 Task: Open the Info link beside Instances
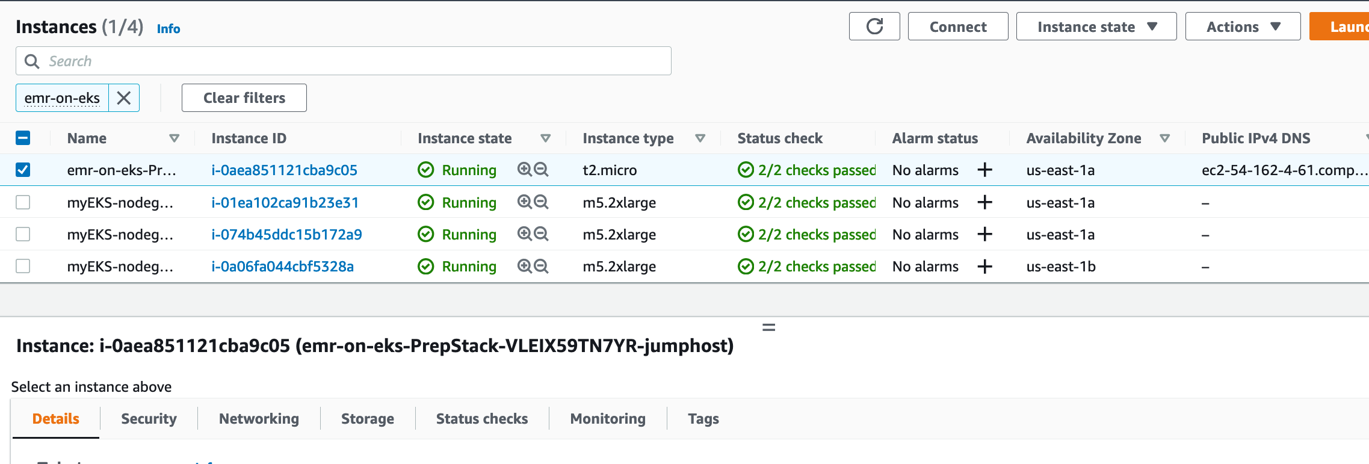pyautogui.click(x=168, y=29)
